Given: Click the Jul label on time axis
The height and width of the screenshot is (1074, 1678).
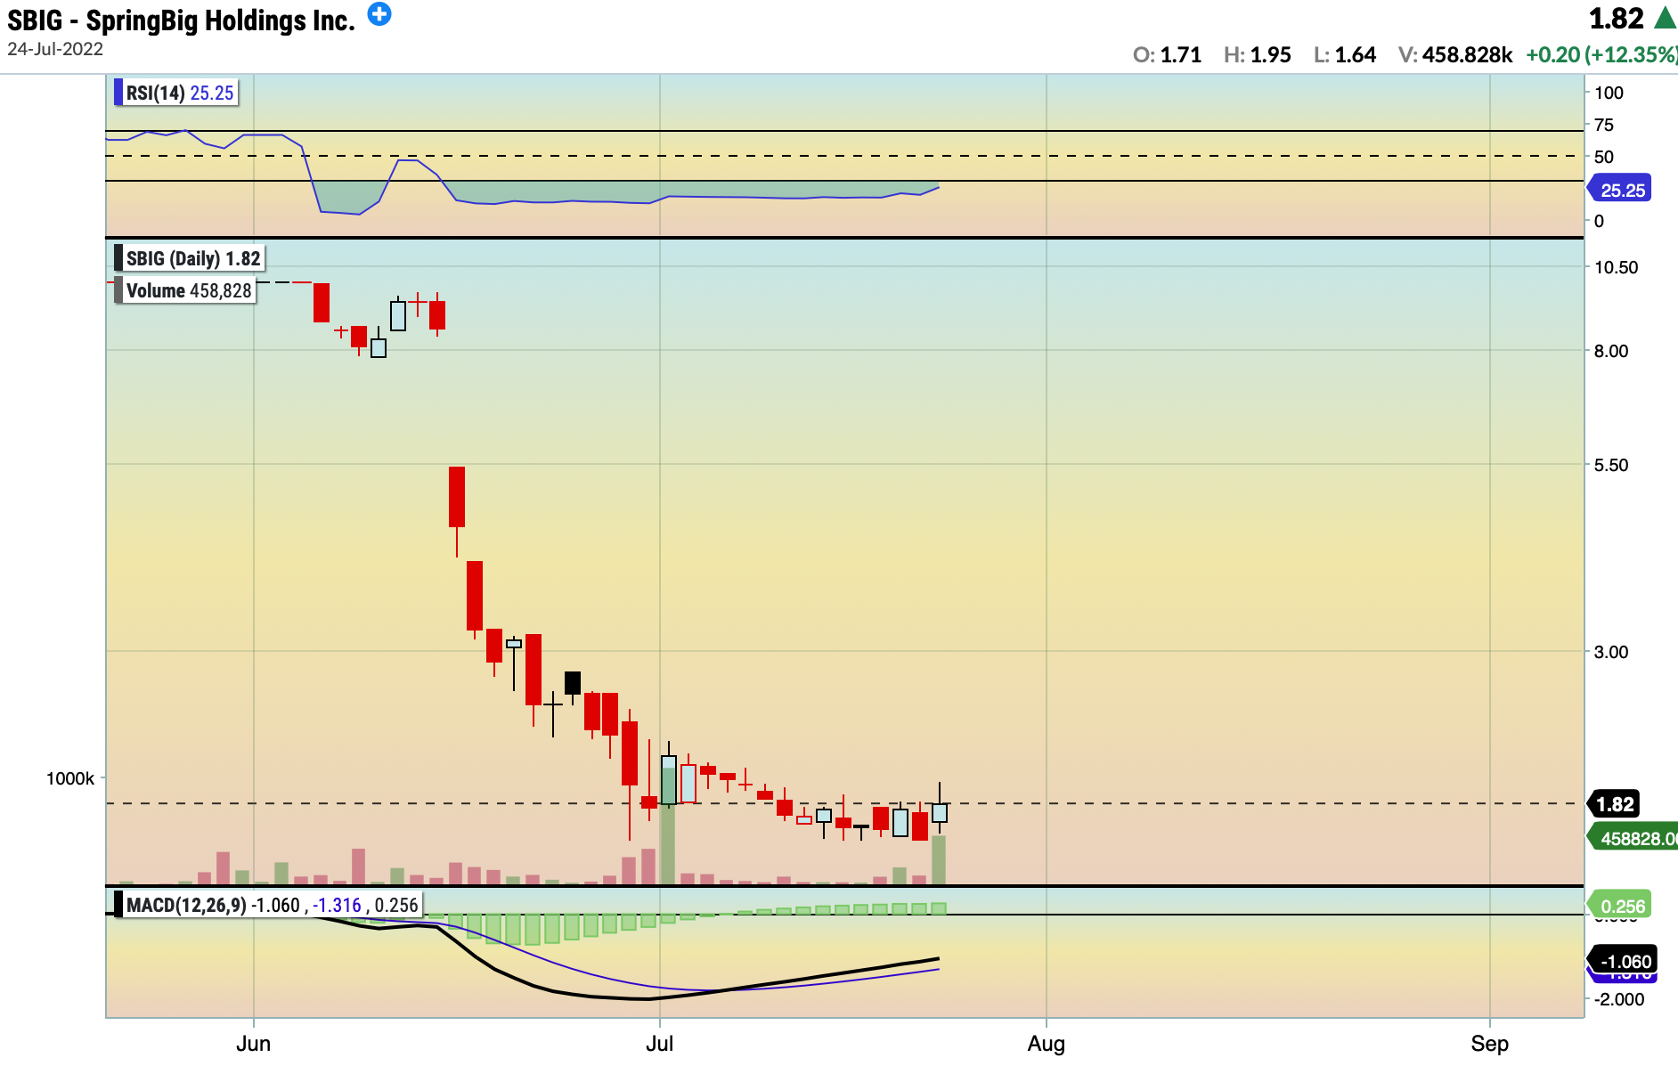Looking at the screenshot, I should pos(659,1044).
